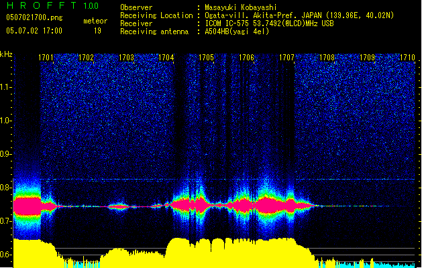Click the 1706 time marker
Viewport: 422px width, 268px height.
[x=246, y=58]
